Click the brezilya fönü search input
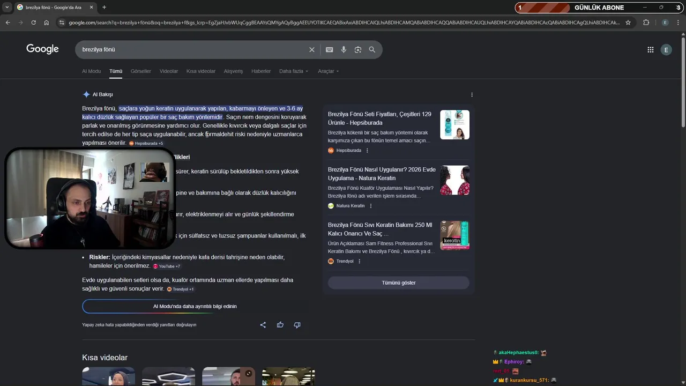This screenshot has height=386, width=686. [x=193, y=49]
